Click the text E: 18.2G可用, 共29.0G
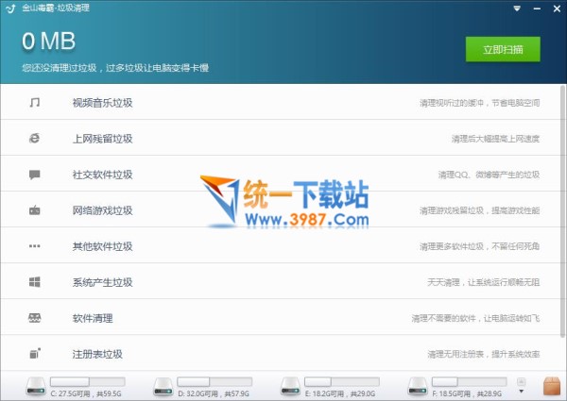The image size is (567, 401). point(340,393)
